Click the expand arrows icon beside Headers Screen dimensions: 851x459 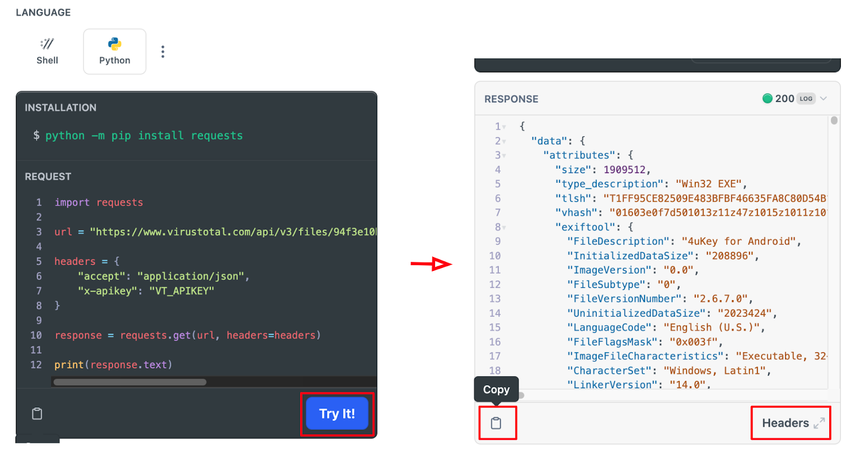[x=819, y=423]
